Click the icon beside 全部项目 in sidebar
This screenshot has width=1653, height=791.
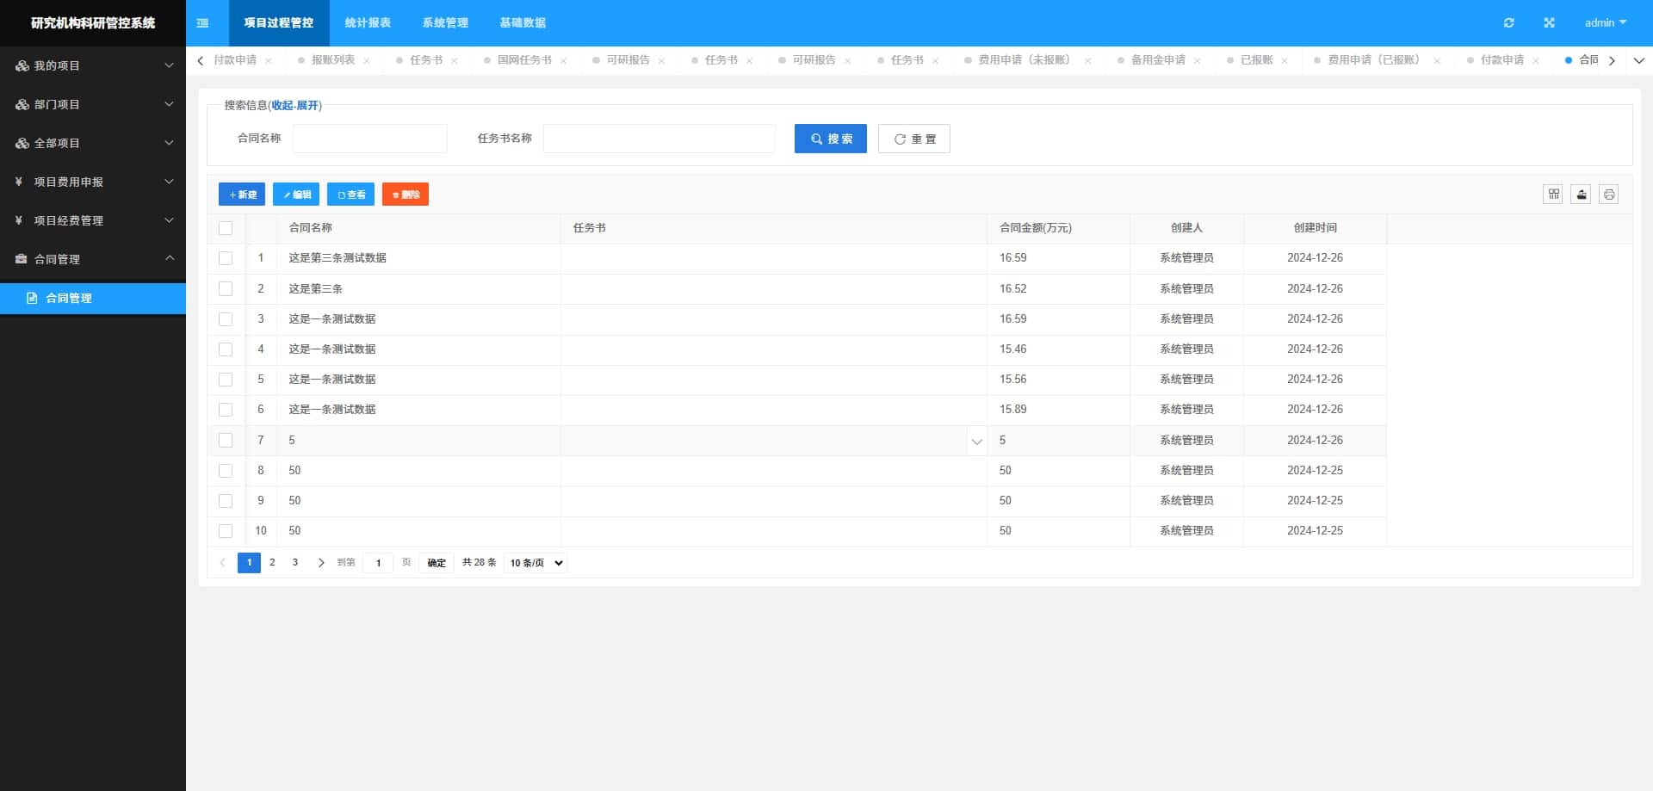pyautogui.click(x=22, y=144)
